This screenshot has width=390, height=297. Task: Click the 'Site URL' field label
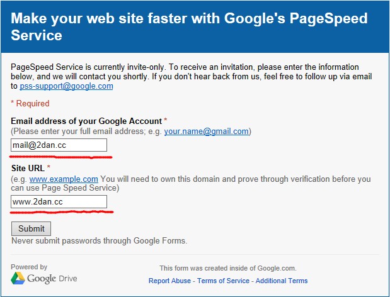[28, 168]
